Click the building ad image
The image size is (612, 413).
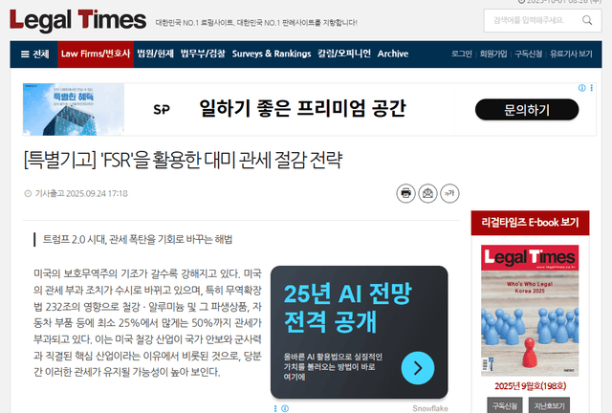tap(74, 109)
